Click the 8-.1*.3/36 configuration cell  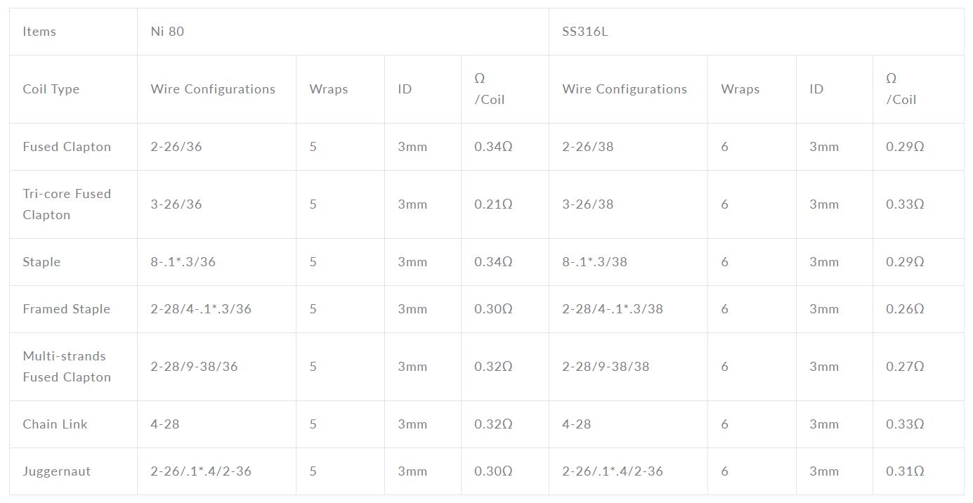coord(216,262)
